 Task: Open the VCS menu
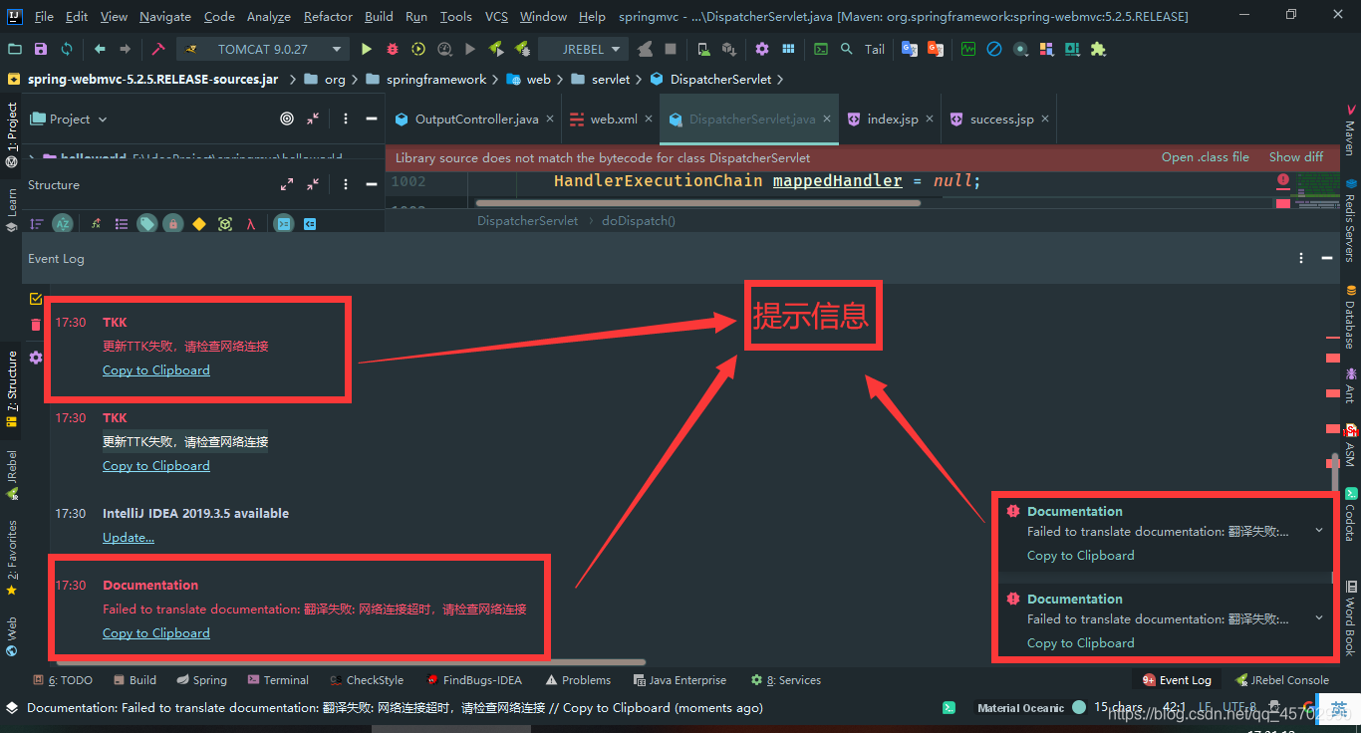click(x=496, y=16)
